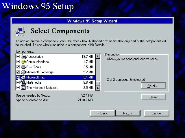Toggle the Microsoft Exchange checkbox

point(18,72)
